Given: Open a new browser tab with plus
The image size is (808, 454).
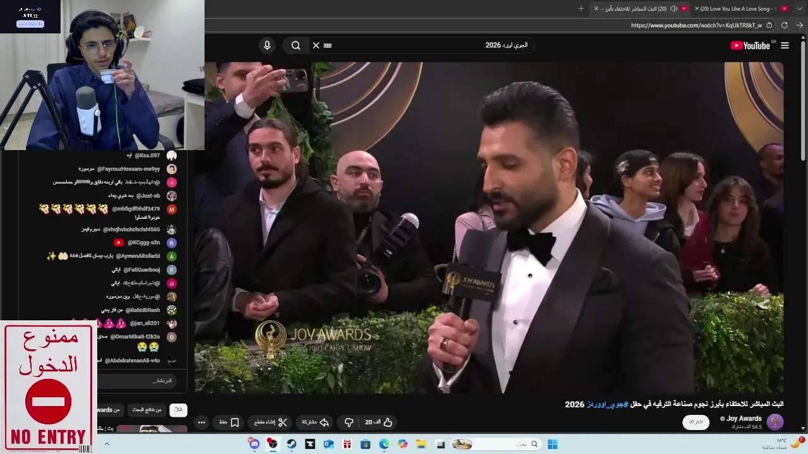Looking at the screenshot, I should click(x=581, y=8).
